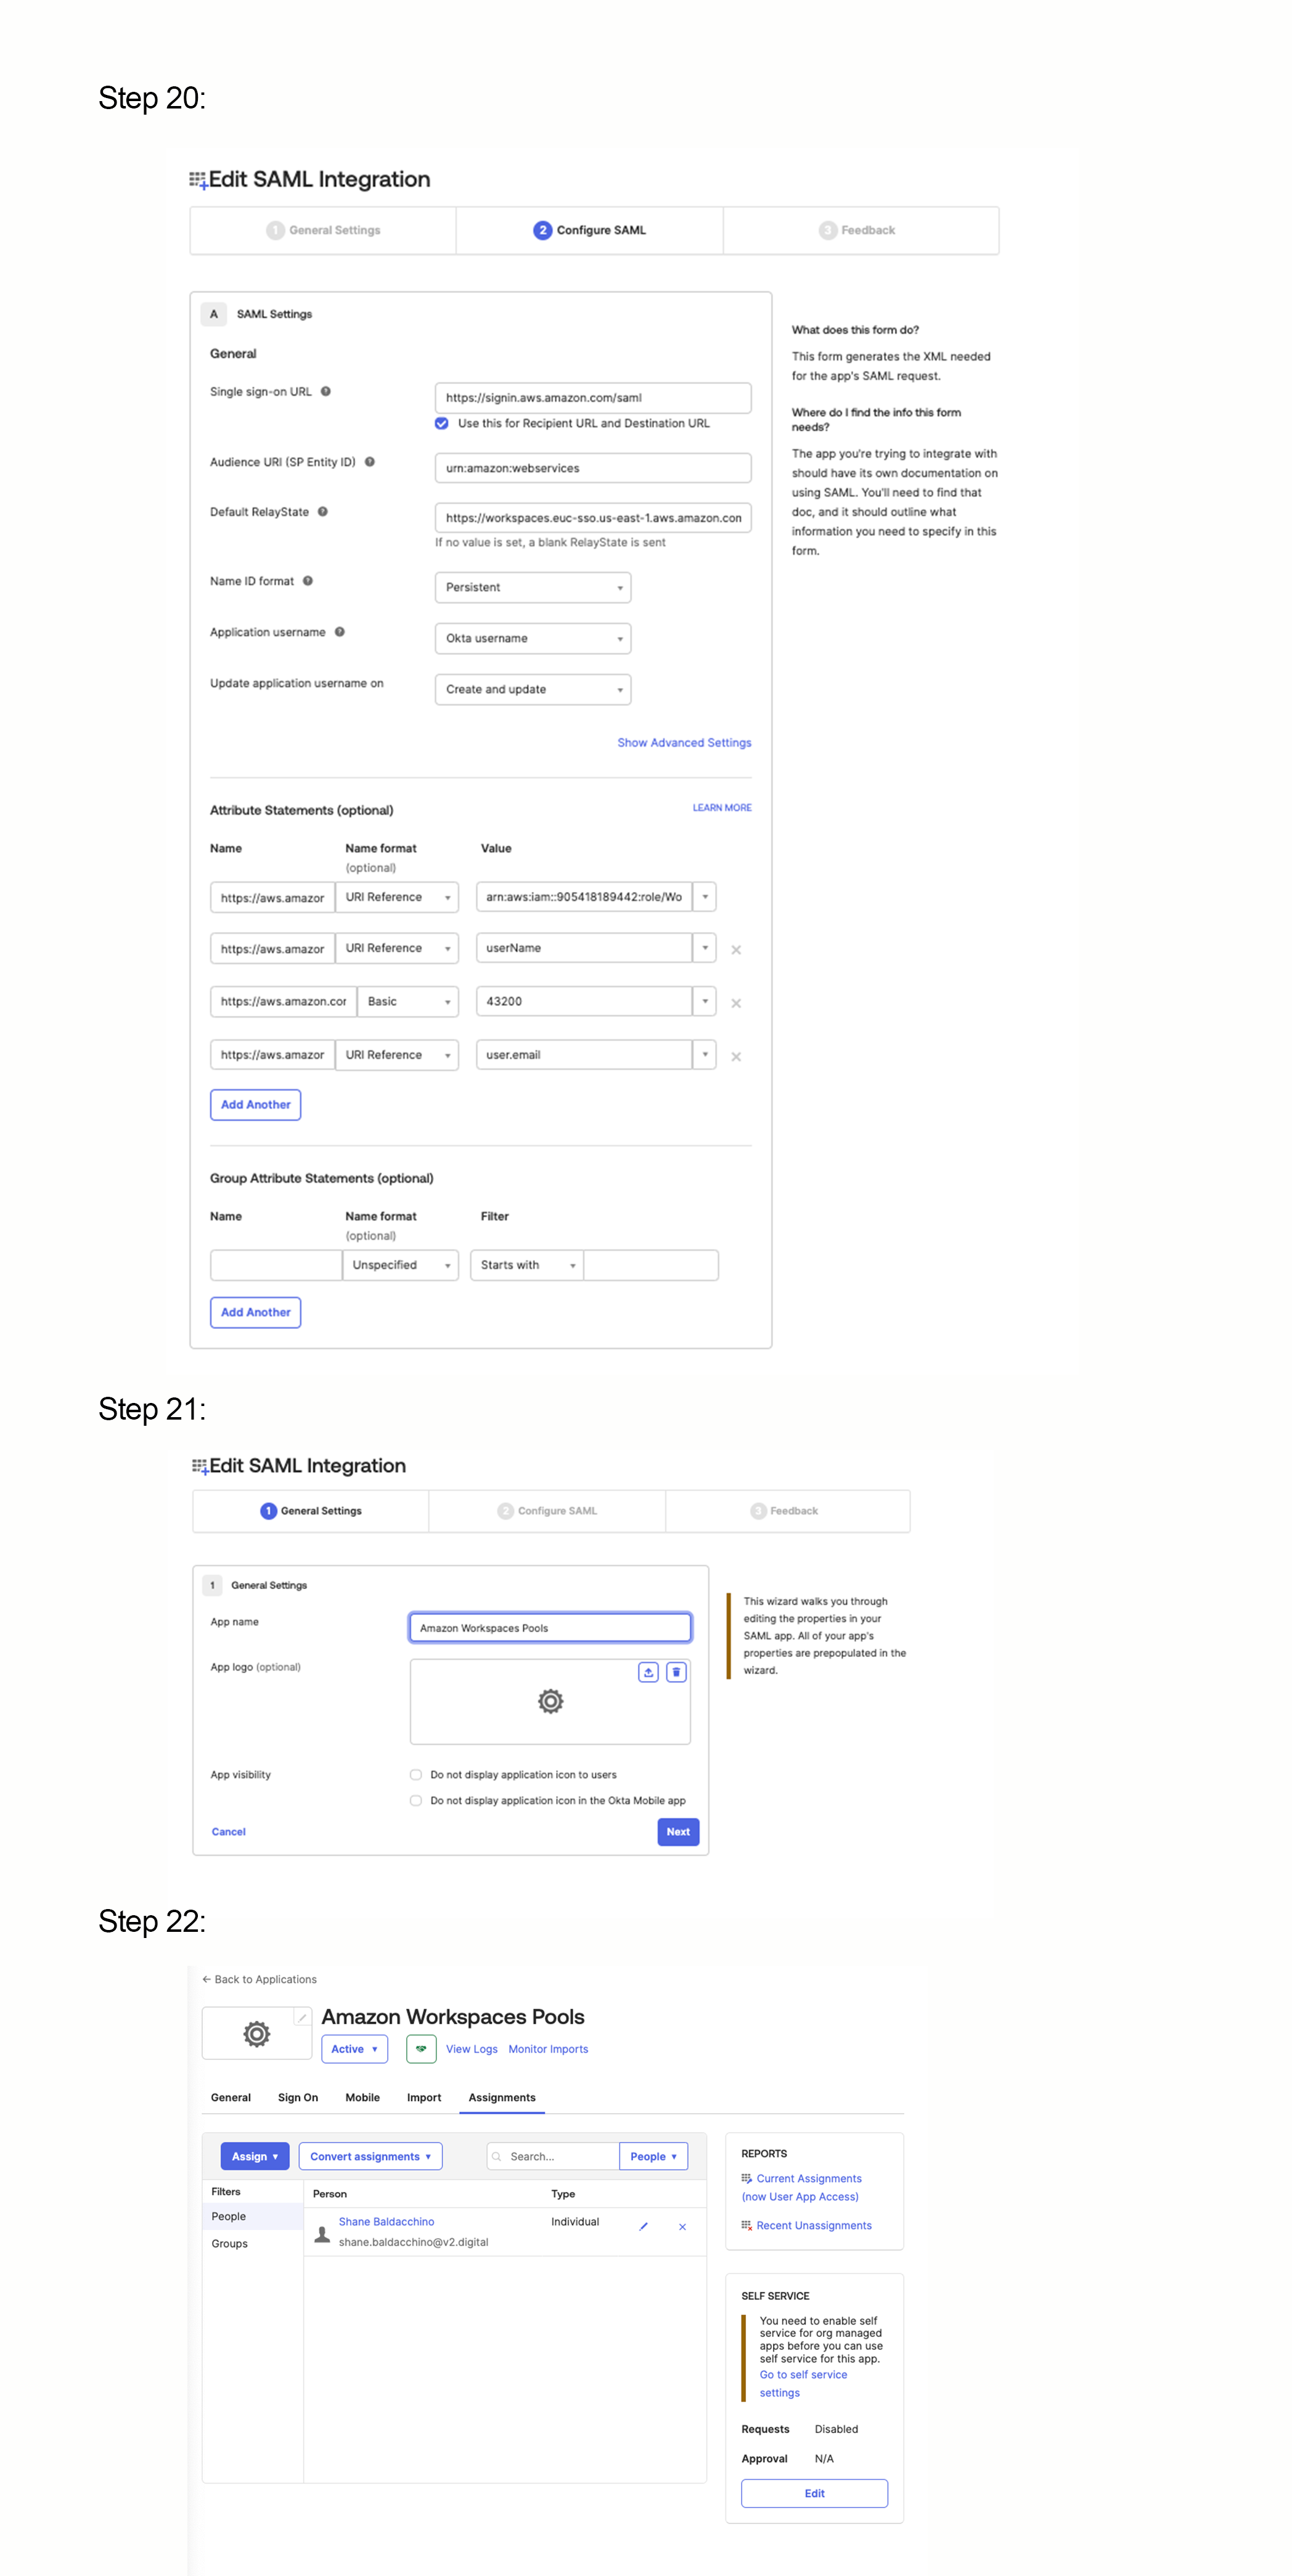Click help icon beside Audience URI label
1292x2576 pixels.
370,462
